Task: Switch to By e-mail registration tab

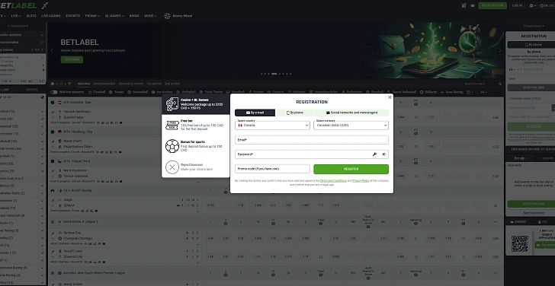Action: click(x=255, y=113)
